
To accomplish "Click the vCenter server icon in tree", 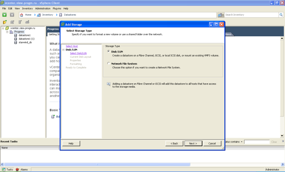I will [x=7, y=28].
